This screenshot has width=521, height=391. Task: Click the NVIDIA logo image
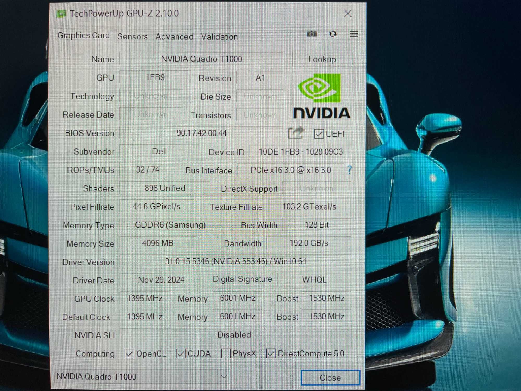pos(321,96)
